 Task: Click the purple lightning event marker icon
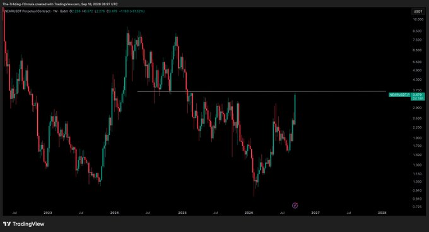(x=295, y=206)
